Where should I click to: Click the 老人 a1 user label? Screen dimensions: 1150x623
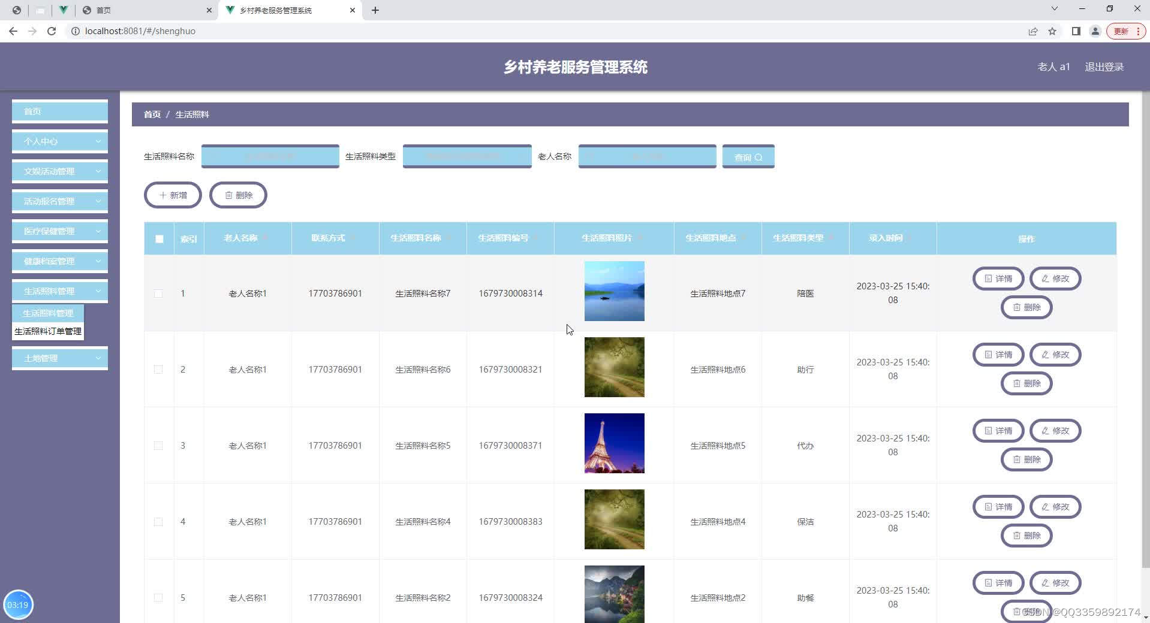[x=1053, y=67]
